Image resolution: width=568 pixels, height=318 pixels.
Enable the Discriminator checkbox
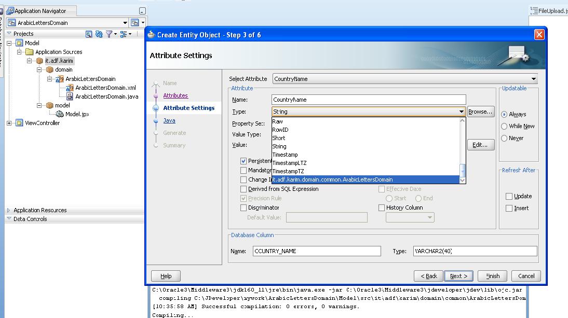[x=244, y=208]
